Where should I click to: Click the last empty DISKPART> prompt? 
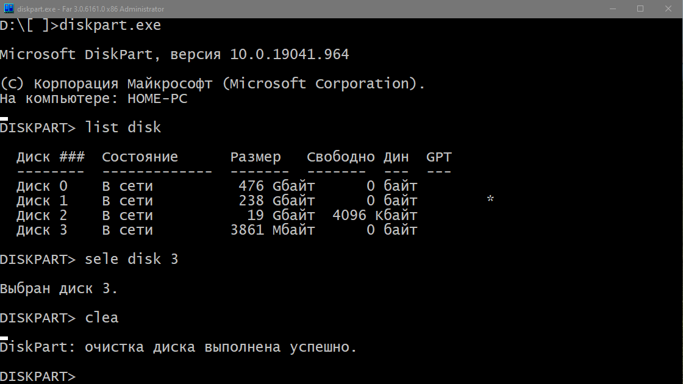[x=38, y=376]
